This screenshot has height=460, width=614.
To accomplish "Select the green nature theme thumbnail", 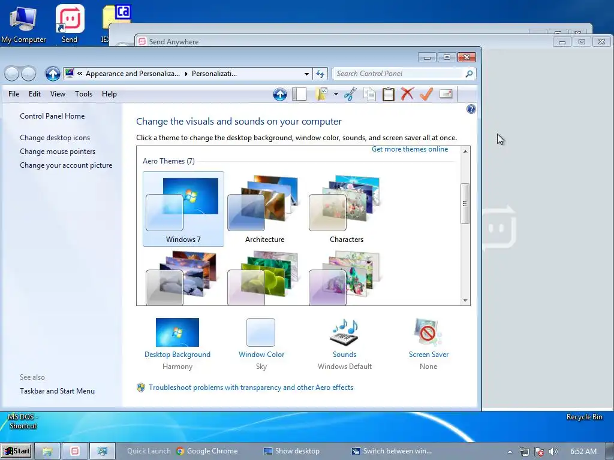I will [263, 278].
